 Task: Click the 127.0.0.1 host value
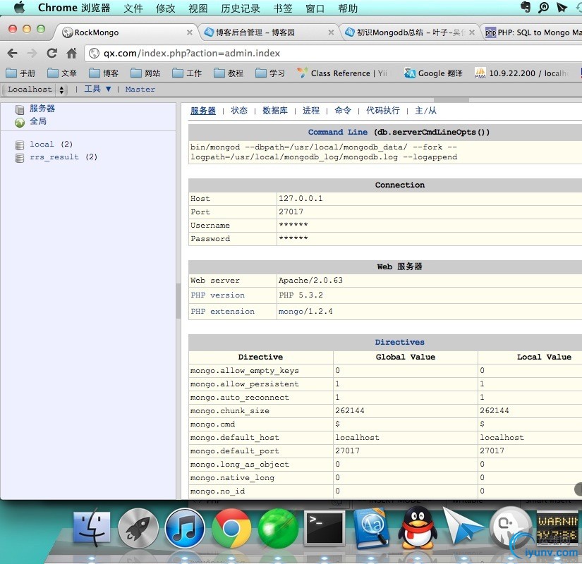coord(301,199)
